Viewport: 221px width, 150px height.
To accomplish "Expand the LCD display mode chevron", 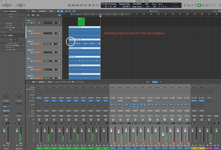I will (x=181, y=5).
